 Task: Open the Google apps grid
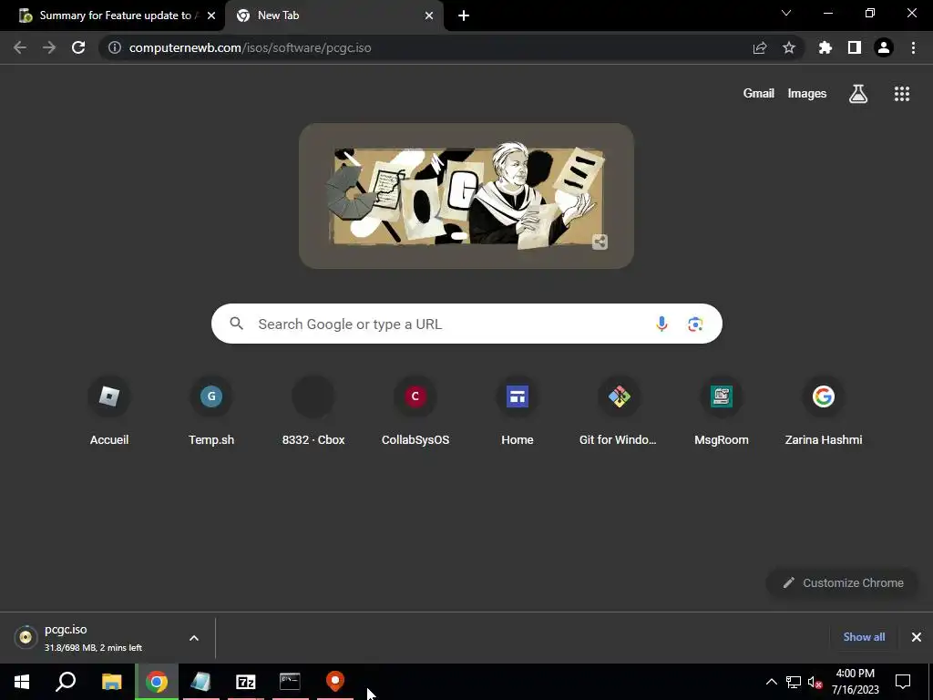902,94
